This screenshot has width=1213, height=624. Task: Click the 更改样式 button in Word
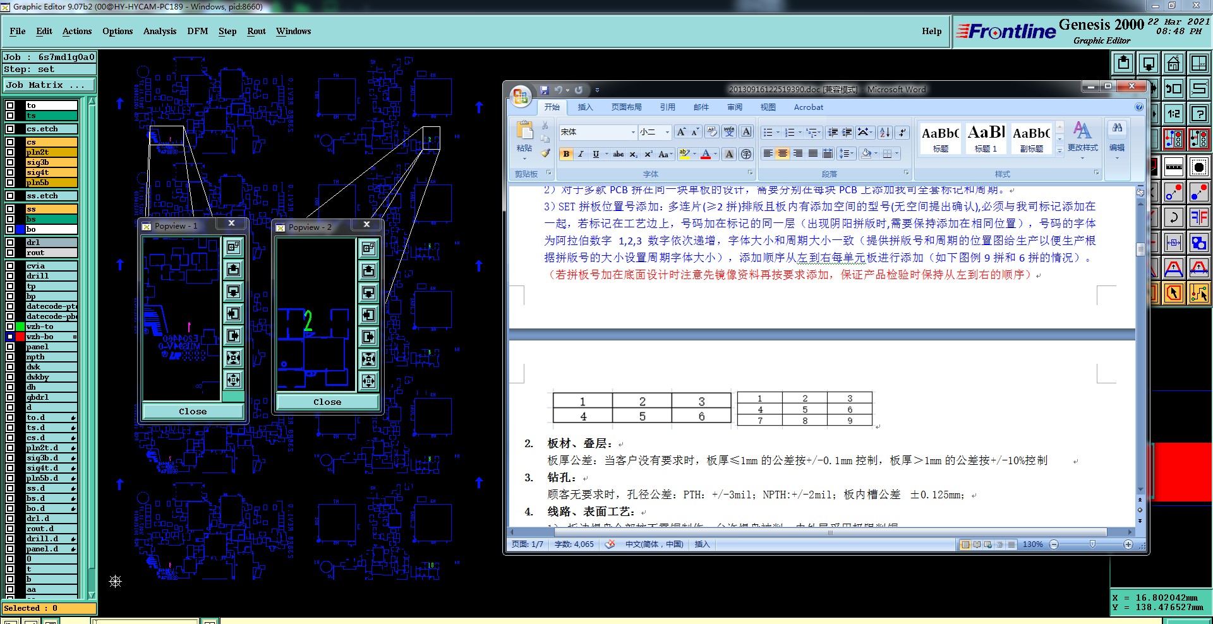(1082, 139)
